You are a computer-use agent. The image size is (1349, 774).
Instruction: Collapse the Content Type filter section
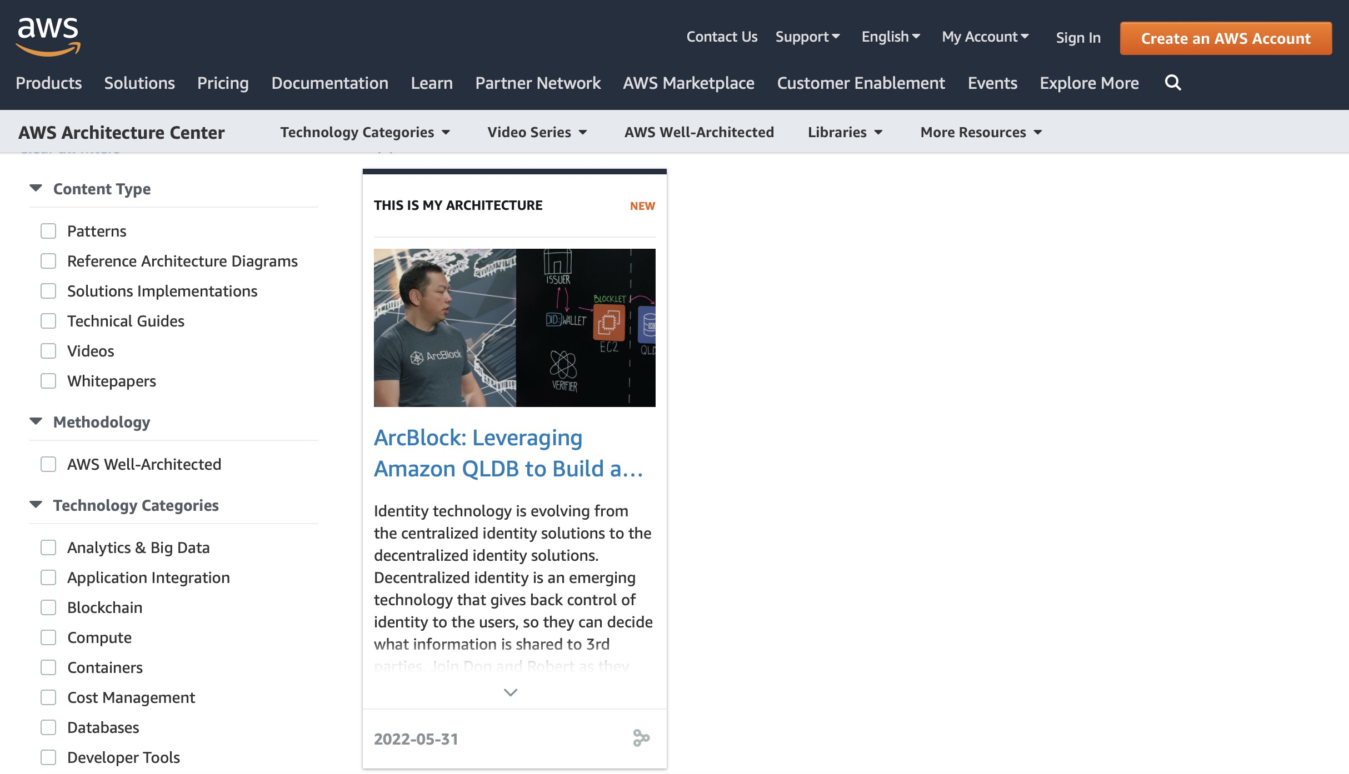coord(36,189)
